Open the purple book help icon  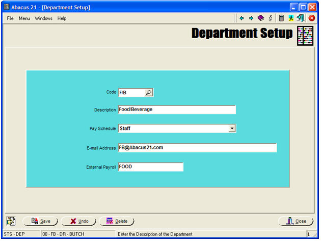click(x=261, y=18)
